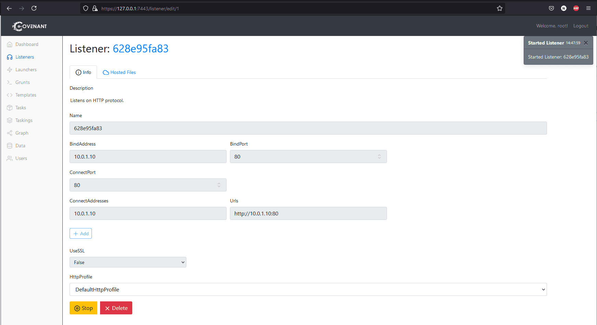Image resolution: width=597 pixels, height=325 pixels.
Task: Click the Users people icon
Action: pyautogui.click(x=10, y=159)
